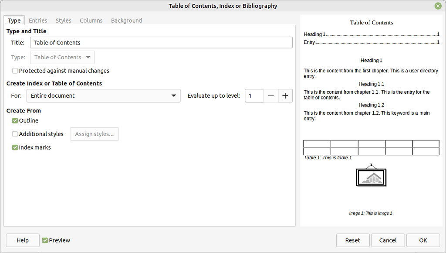446x253 pixels.
Task: Decrease the evaluate level with the minus button
Action: tap(271, 96)
